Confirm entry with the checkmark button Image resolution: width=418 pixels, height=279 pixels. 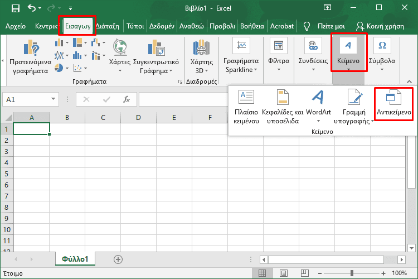[x=106, y=99]
